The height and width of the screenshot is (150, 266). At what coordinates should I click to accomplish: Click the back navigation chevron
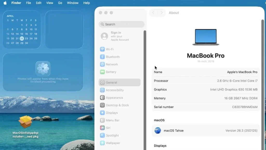coord(153,12)
